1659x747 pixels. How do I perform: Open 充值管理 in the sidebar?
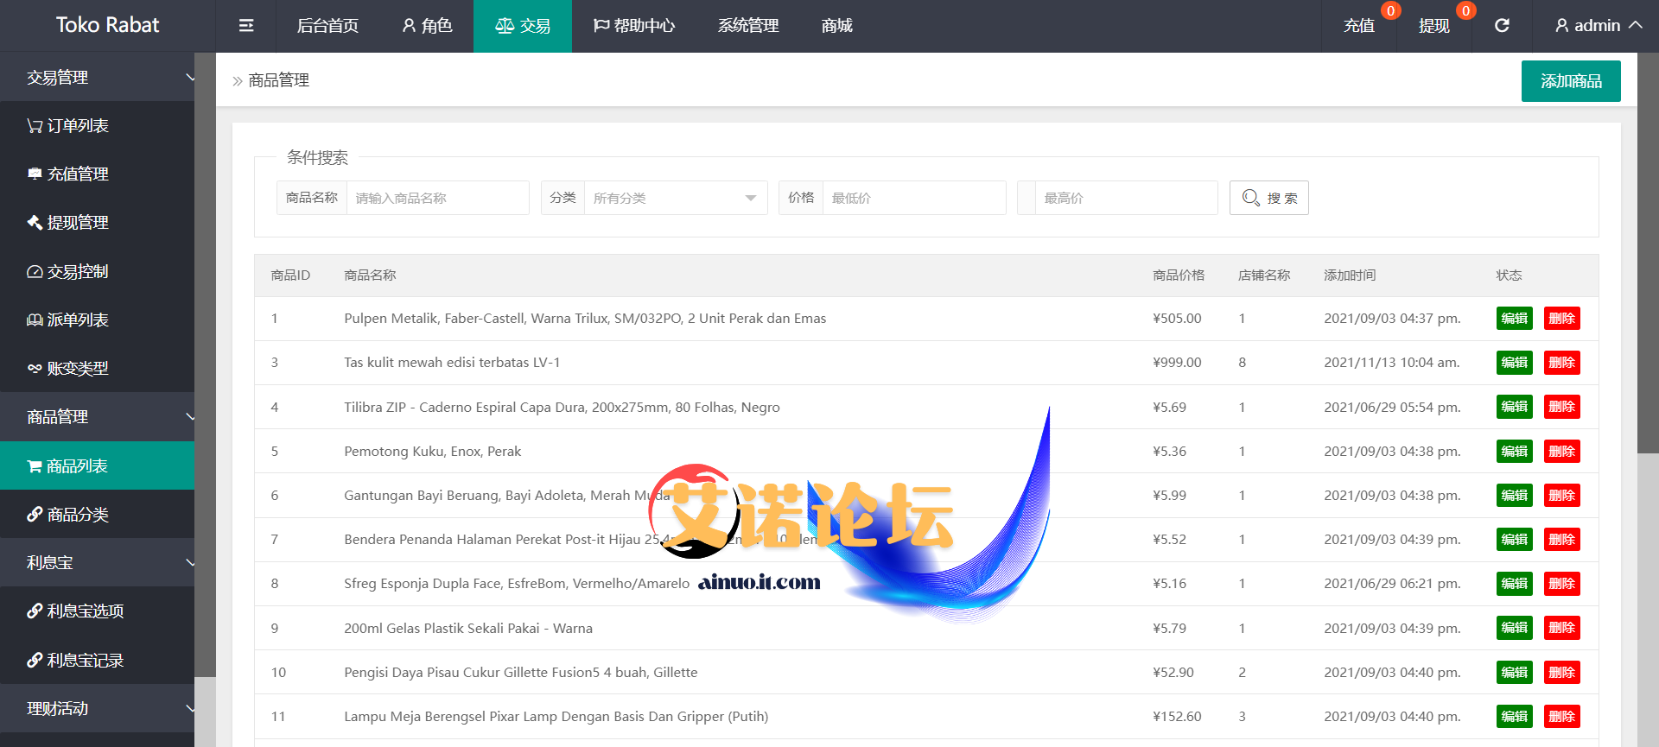[97, 174]
